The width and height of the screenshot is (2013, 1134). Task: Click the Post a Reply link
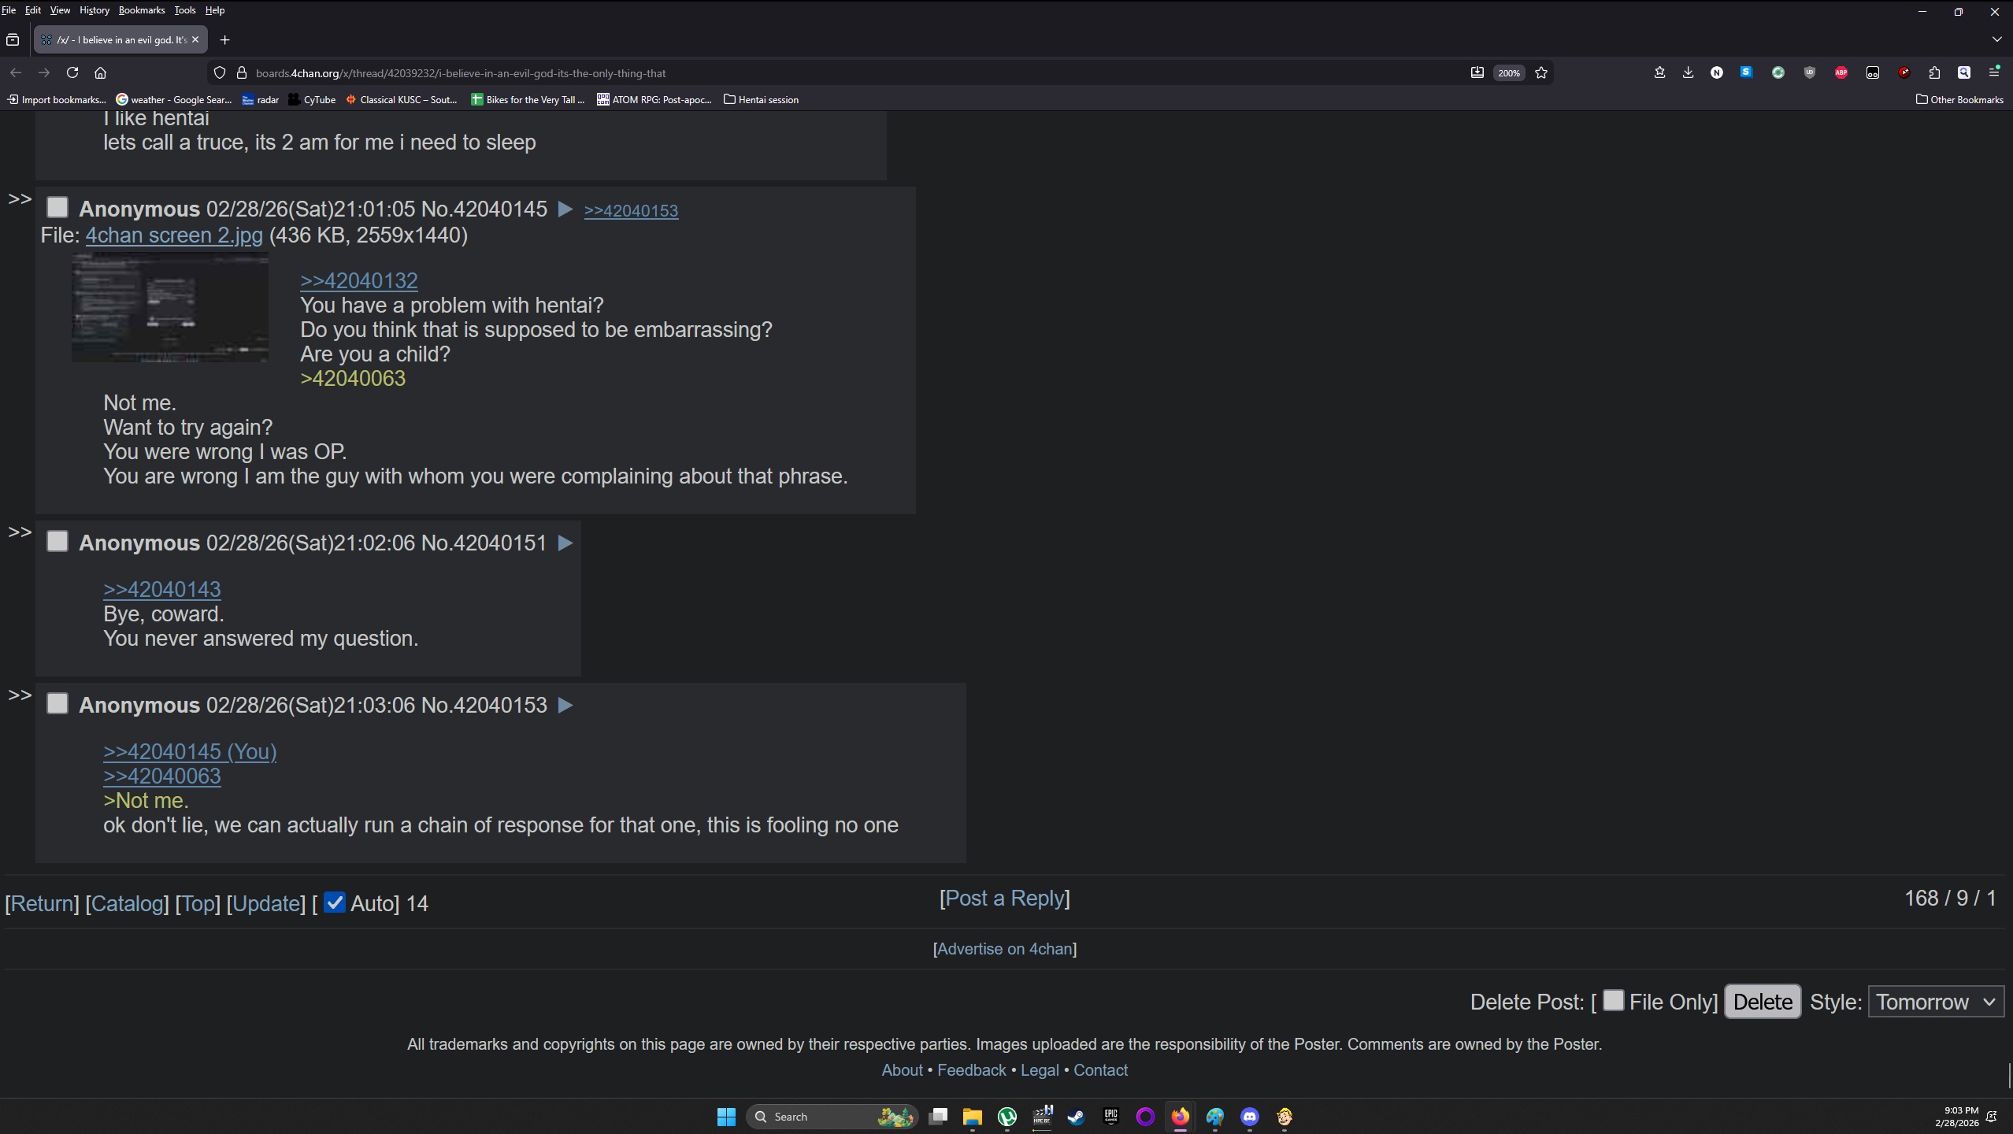(x=1004, y=899)
